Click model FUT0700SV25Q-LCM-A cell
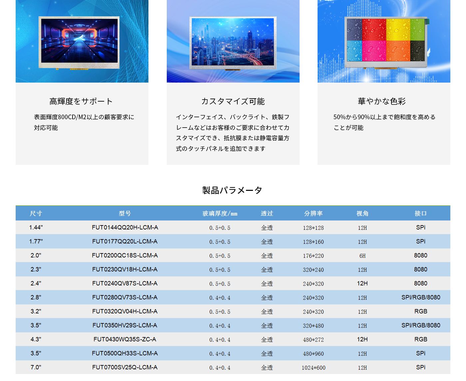Viewport: 466px width, 381px height. click(x=125, y=367)
